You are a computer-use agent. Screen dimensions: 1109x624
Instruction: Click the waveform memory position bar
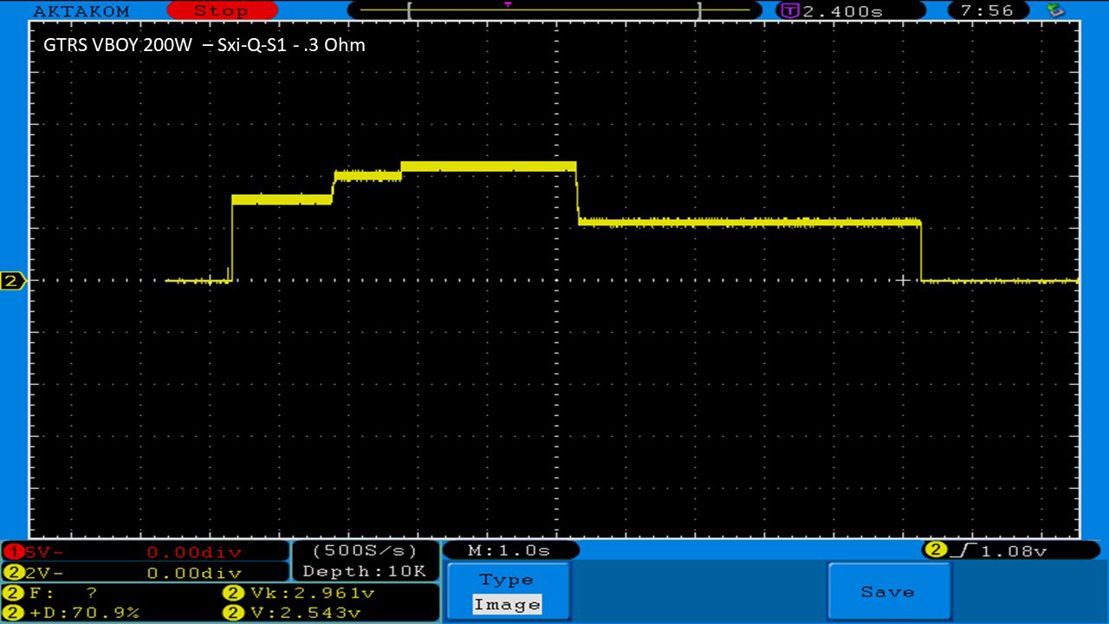[553, 11]
